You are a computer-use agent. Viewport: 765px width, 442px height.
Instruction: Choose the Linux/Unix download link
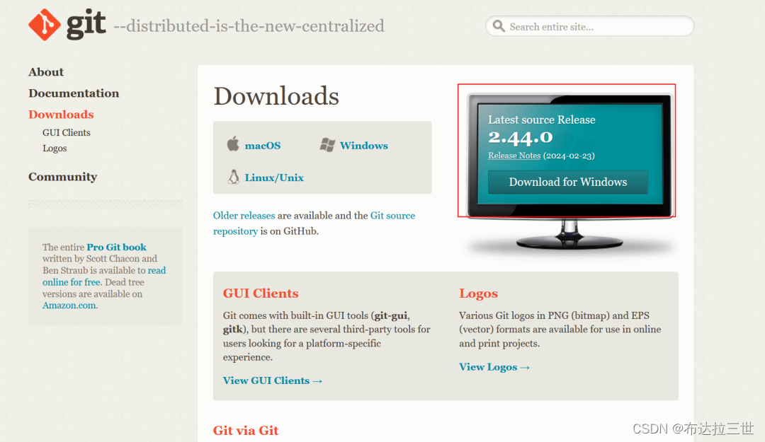tap(274, 178)
